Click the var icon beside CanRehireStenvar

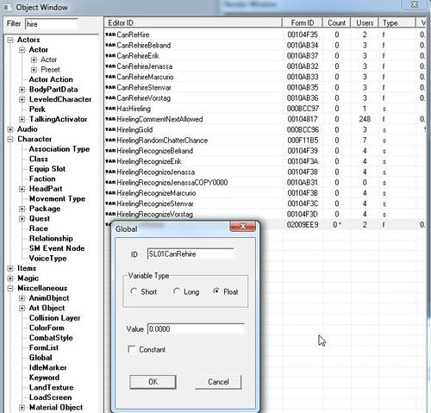[110, 87]
